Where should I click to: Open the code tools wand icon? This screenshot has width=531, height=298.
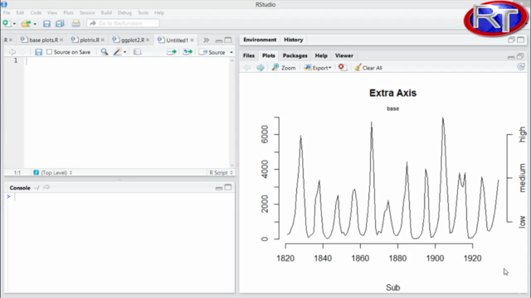pyautogui.click(x=118, y=51)
